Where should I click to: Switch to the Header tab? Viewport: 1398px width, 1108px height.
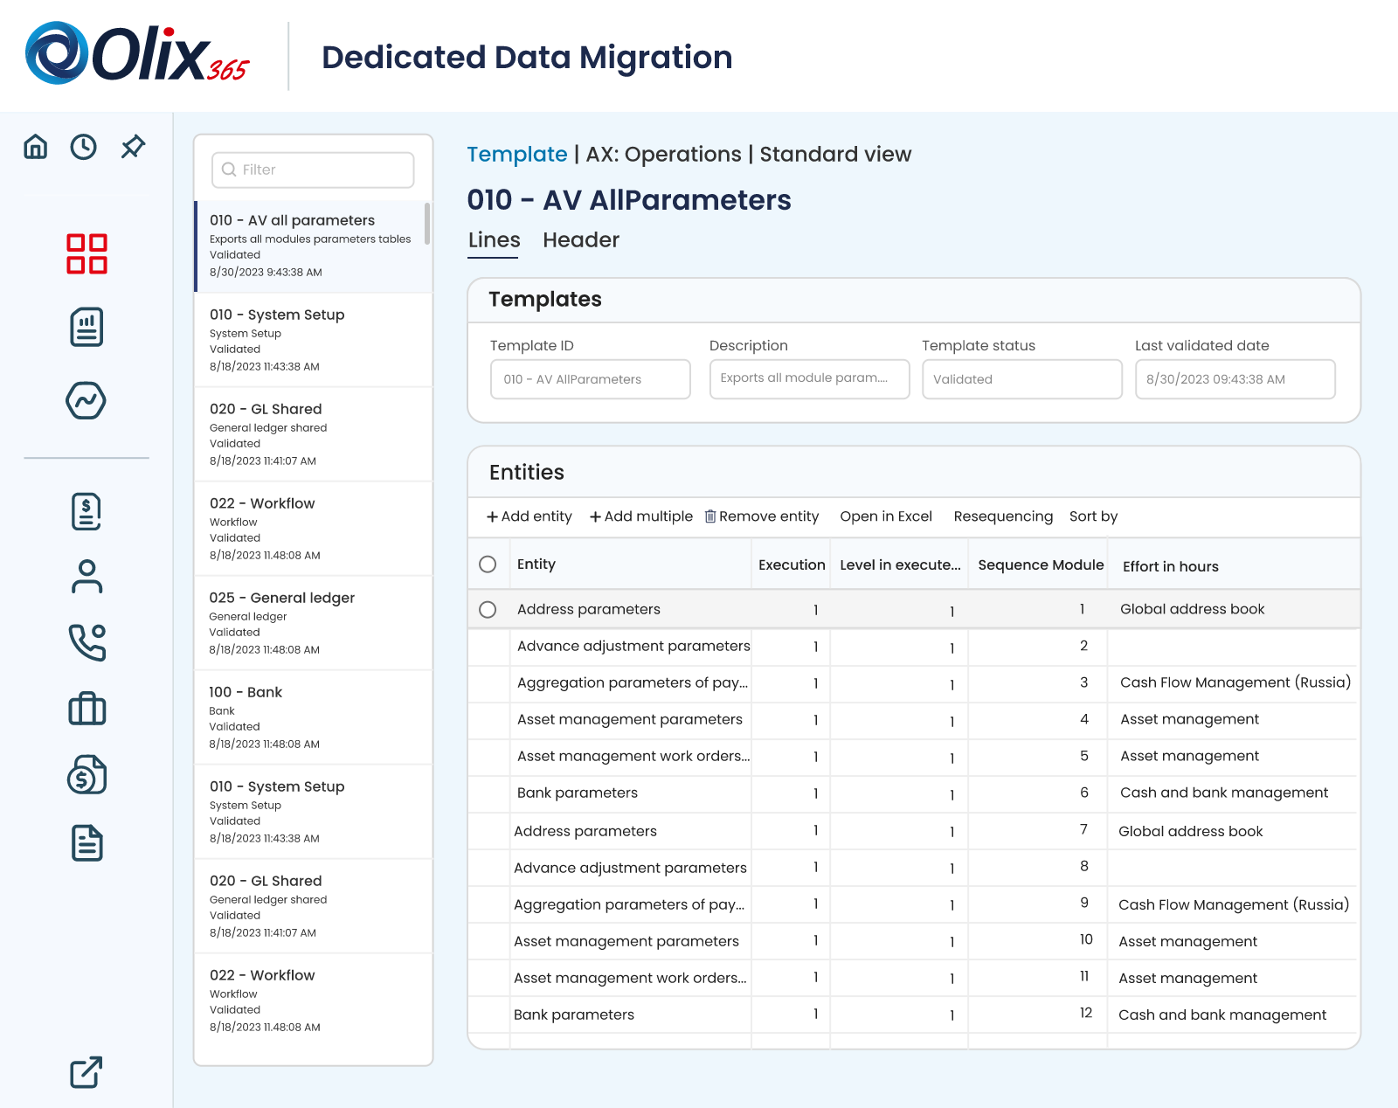[581, 240]
